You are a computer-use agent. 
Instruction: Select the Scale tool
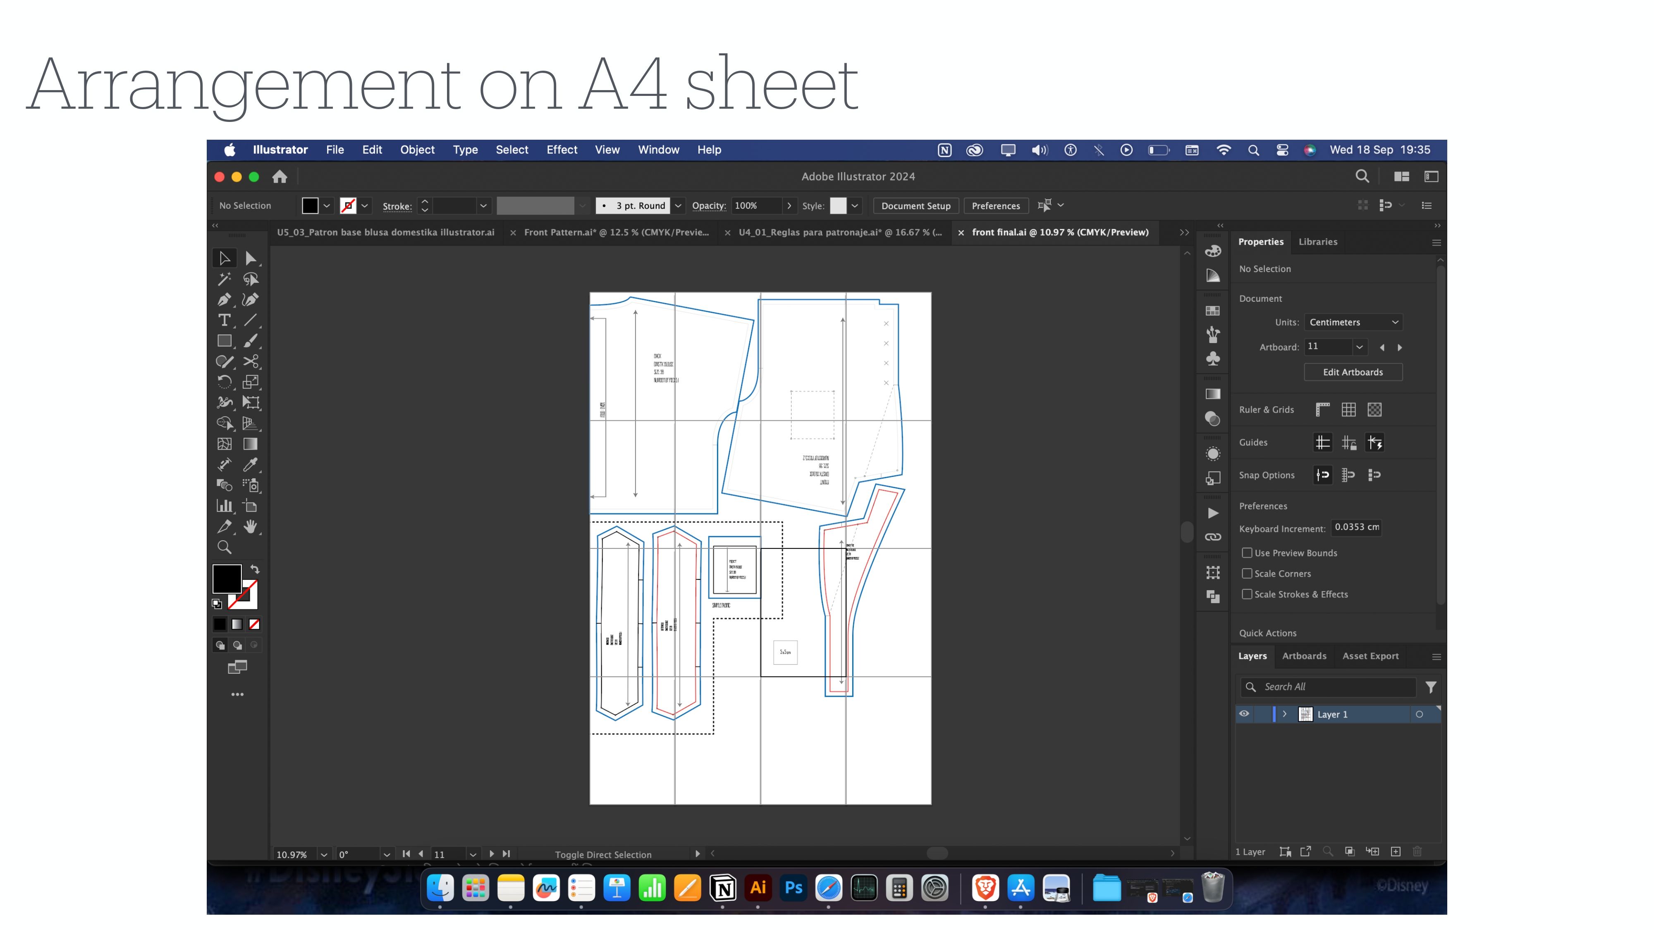tap(251, 382)
